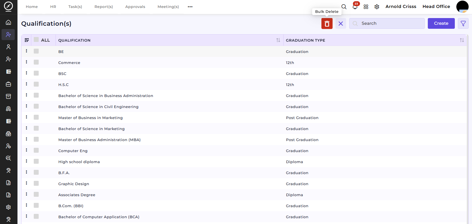472x224 pixels.
Task: Sort by the Graduation Type column arrows
Action: (x=462, y=40)
